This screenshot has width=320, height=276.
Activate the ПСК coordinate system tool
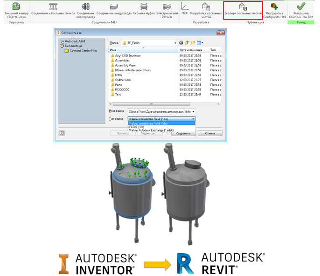pyautogui.click(x=185, y=9)
